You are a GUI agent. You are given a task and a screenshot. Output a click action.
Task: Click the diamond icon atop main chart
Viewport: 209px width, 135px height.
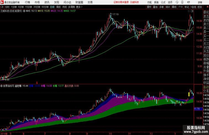pos(189,11)
